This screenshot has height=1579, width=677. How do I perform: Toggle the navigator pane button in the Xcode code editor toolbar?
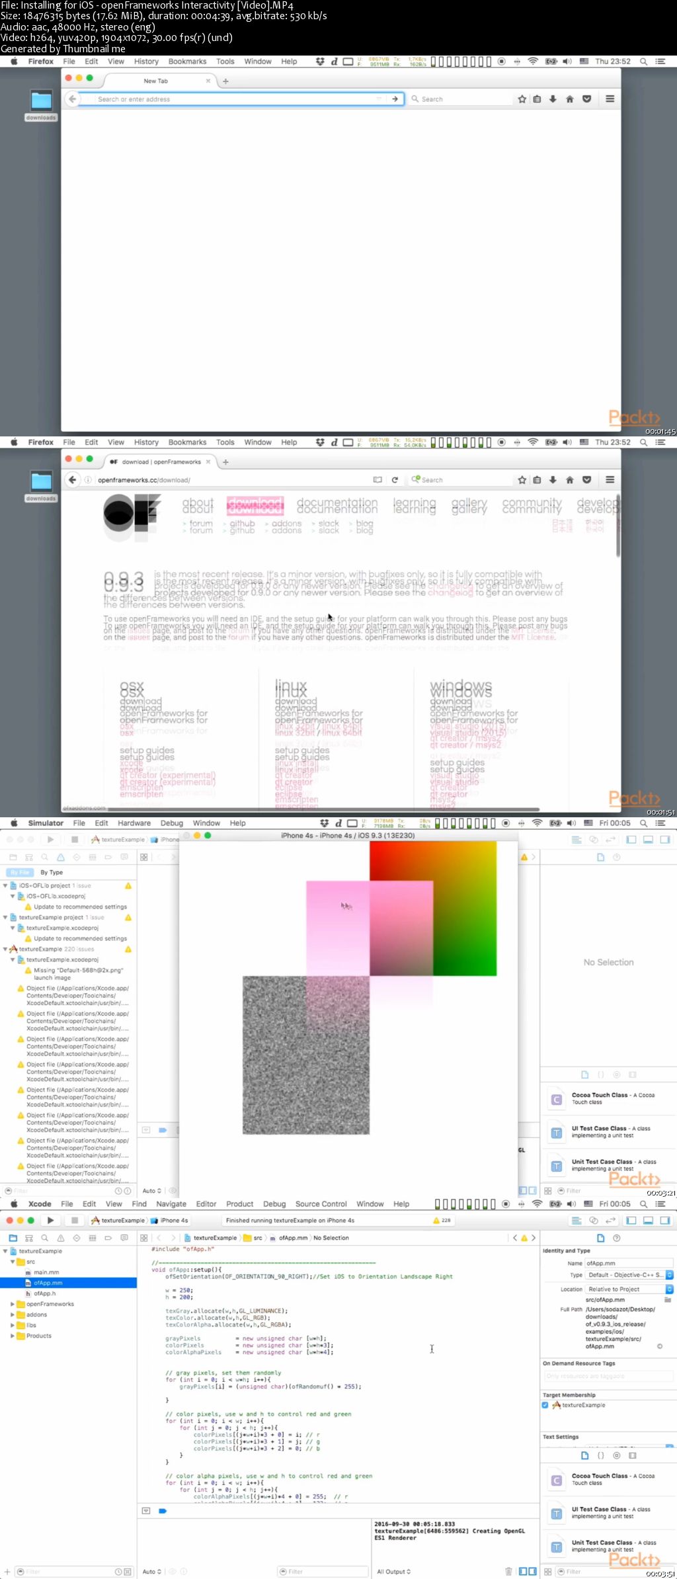point(631,1220)
